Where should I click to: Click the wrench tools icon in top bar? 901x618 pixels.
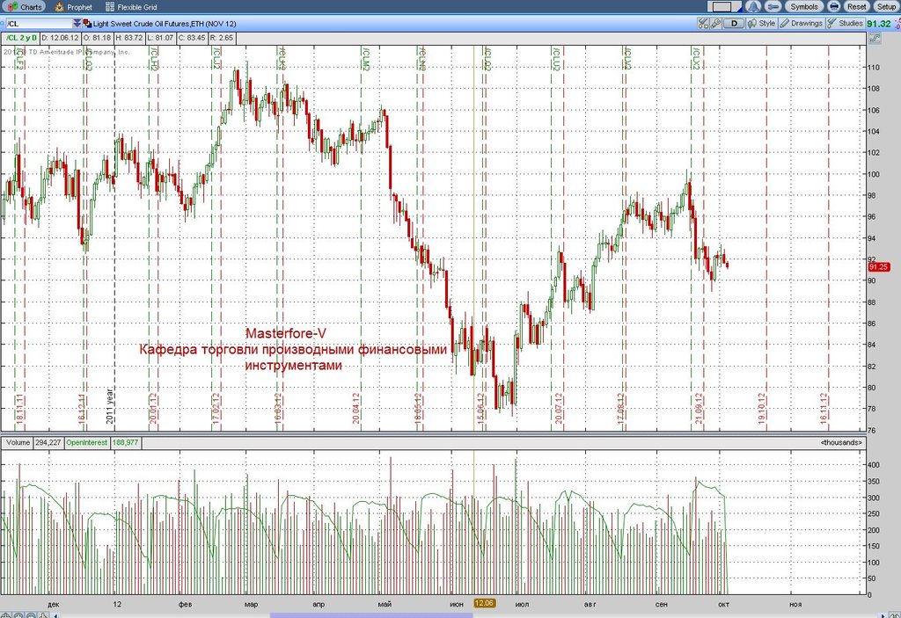(773, 6)
